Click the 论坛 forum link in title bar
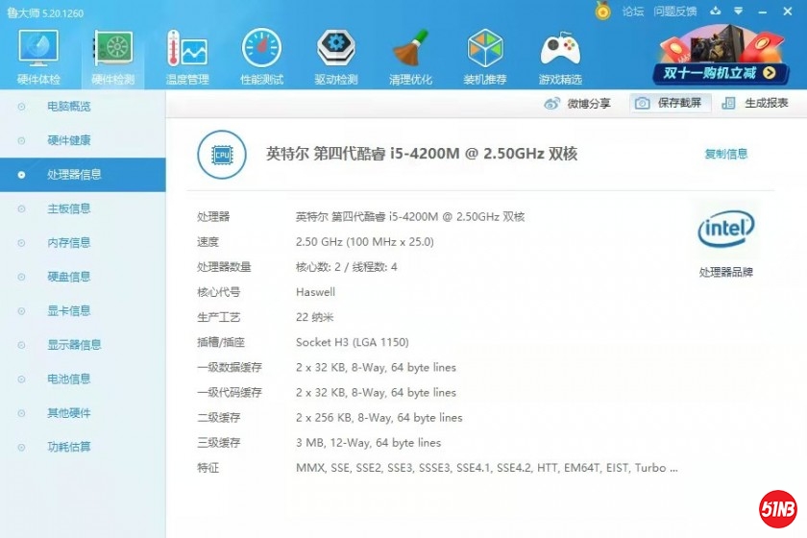 pos(632,12)
